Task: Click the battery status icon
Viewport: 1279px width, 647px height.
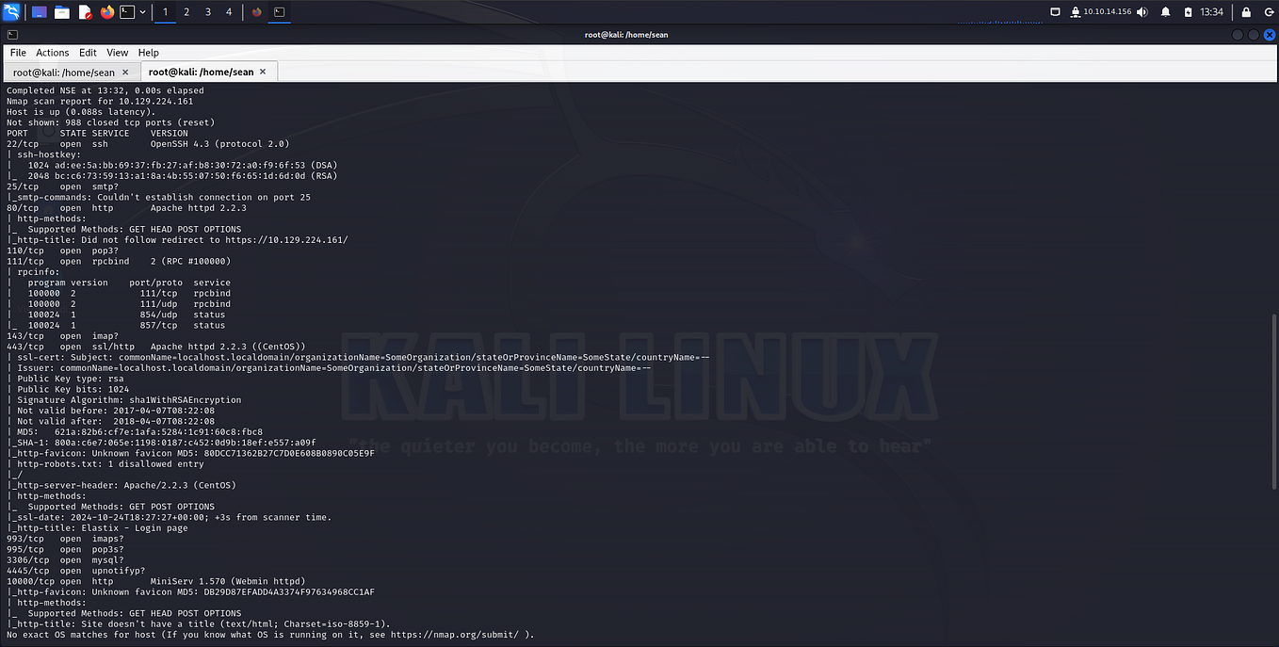Action: coord(1188,12)
